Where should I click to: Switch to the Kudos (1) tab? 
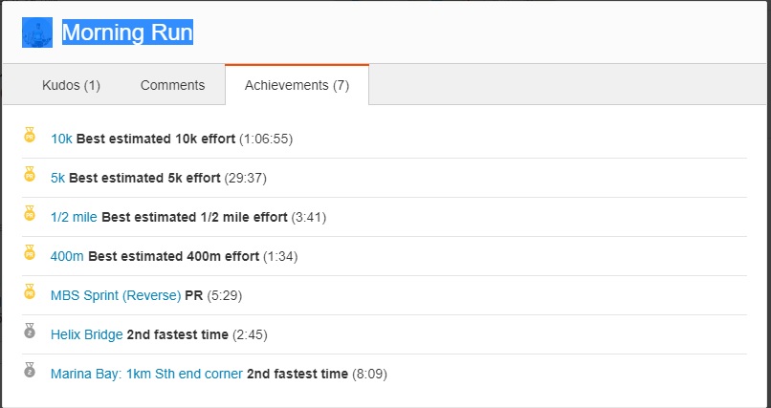click(72, 85)
